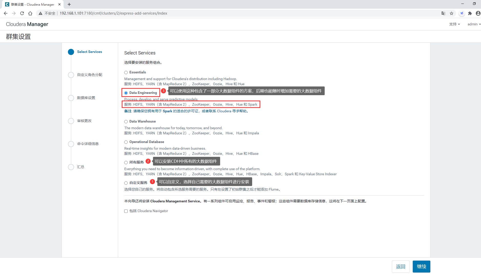
Task: Open the admin user dropdown
Action: (474, 24)
